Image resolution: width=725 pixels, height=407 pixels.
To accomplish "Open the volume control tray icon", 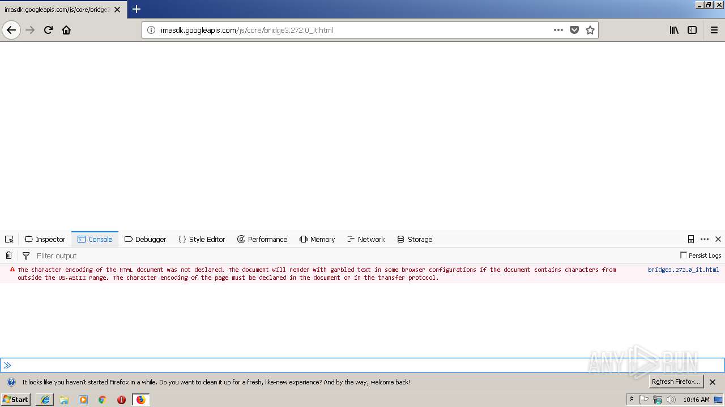I will 671,400.
